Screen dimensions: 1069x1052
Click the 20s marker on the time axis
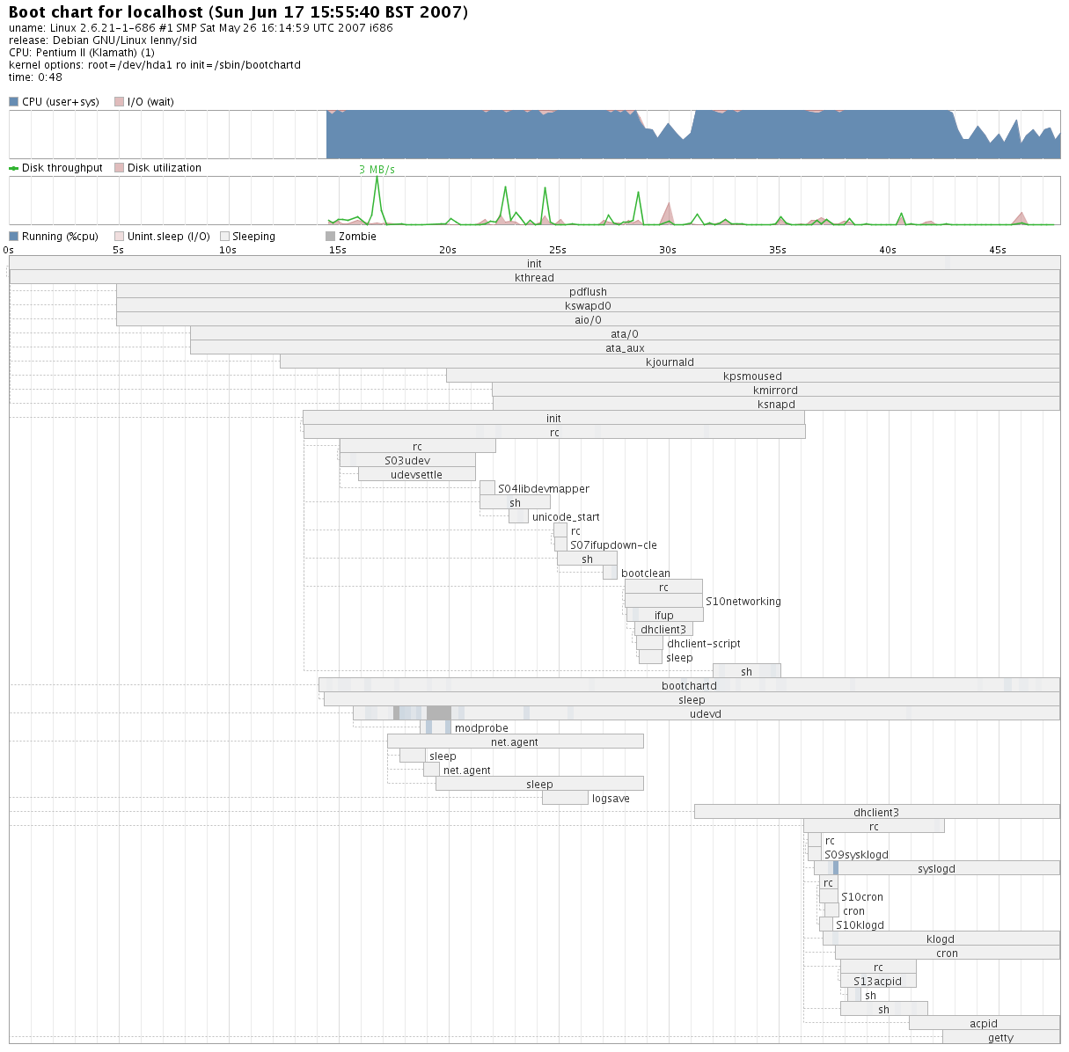(x=448, y=251)
